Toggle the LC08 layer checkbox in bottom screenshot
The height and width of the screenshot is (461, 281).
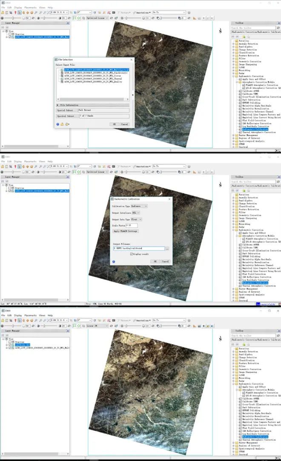10,348
